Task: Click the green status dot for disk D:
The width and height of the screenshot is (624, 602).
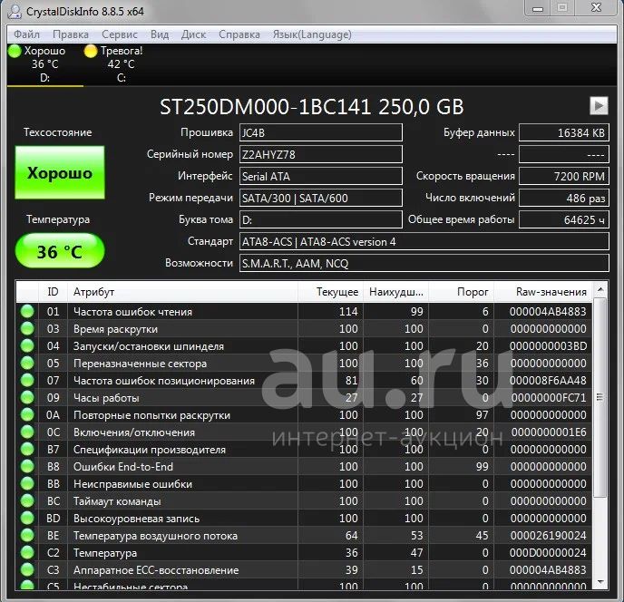Action: point(15,51)
